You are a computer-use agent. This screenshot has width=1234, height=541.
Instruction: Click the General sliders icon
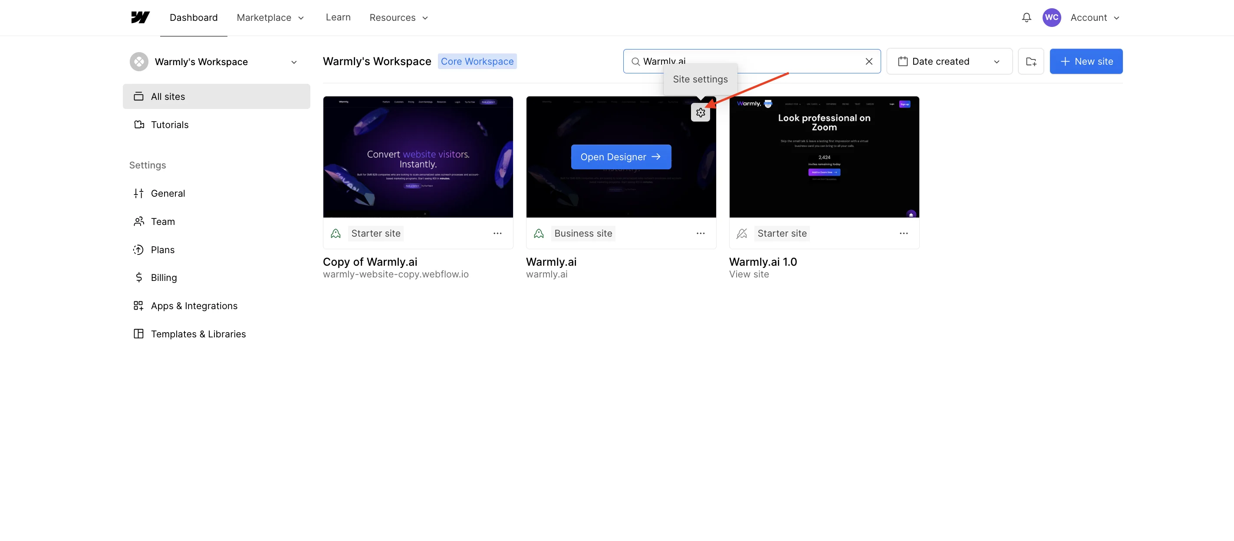click(138, 193)
